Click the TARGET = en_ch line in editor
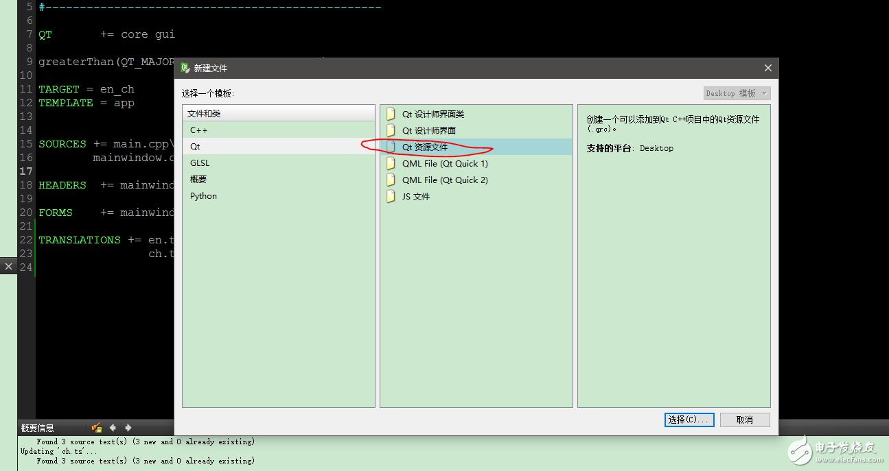 (x=86, y=89)
